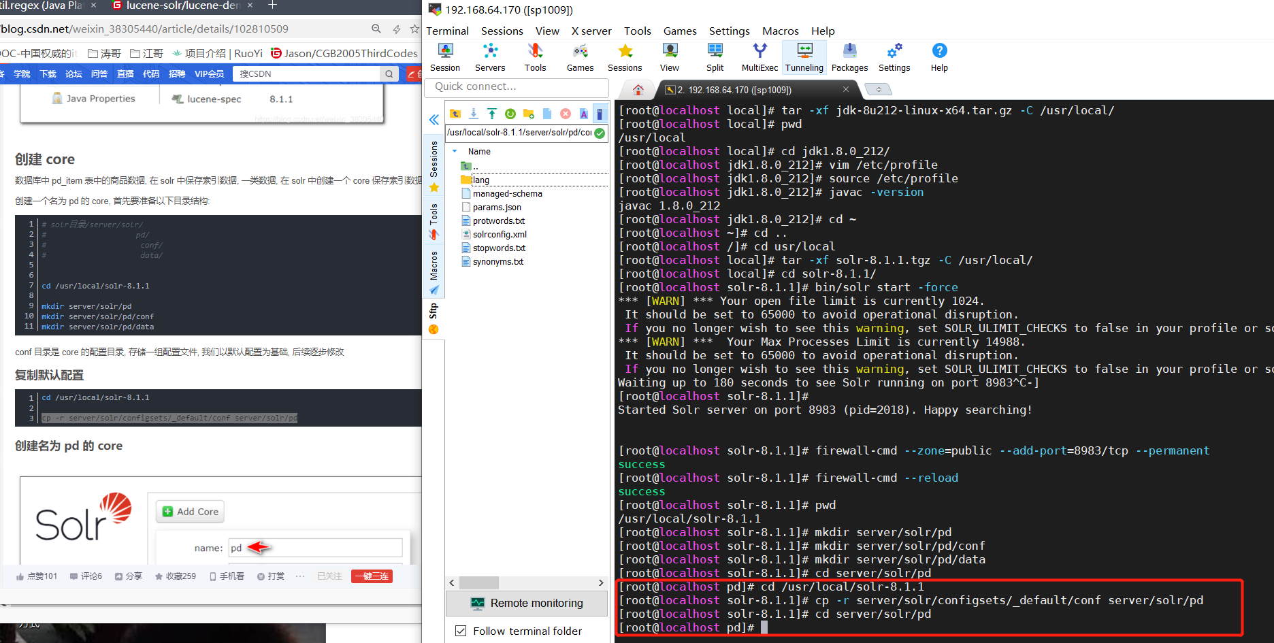Screen dimensions: 1274x643
Task: Close the 192.168.64.170 terminal tab
Action: pyautogui.click(x=846, y=89)
